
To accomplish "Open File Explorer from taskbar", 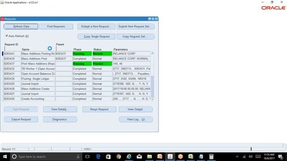I will click(149, 157).
